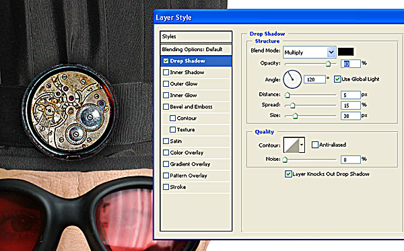Image resolution: width=404 pixels, height=251 pixels.
Task: Click the Spread slider handle
Action: click(x=293, y=106)
